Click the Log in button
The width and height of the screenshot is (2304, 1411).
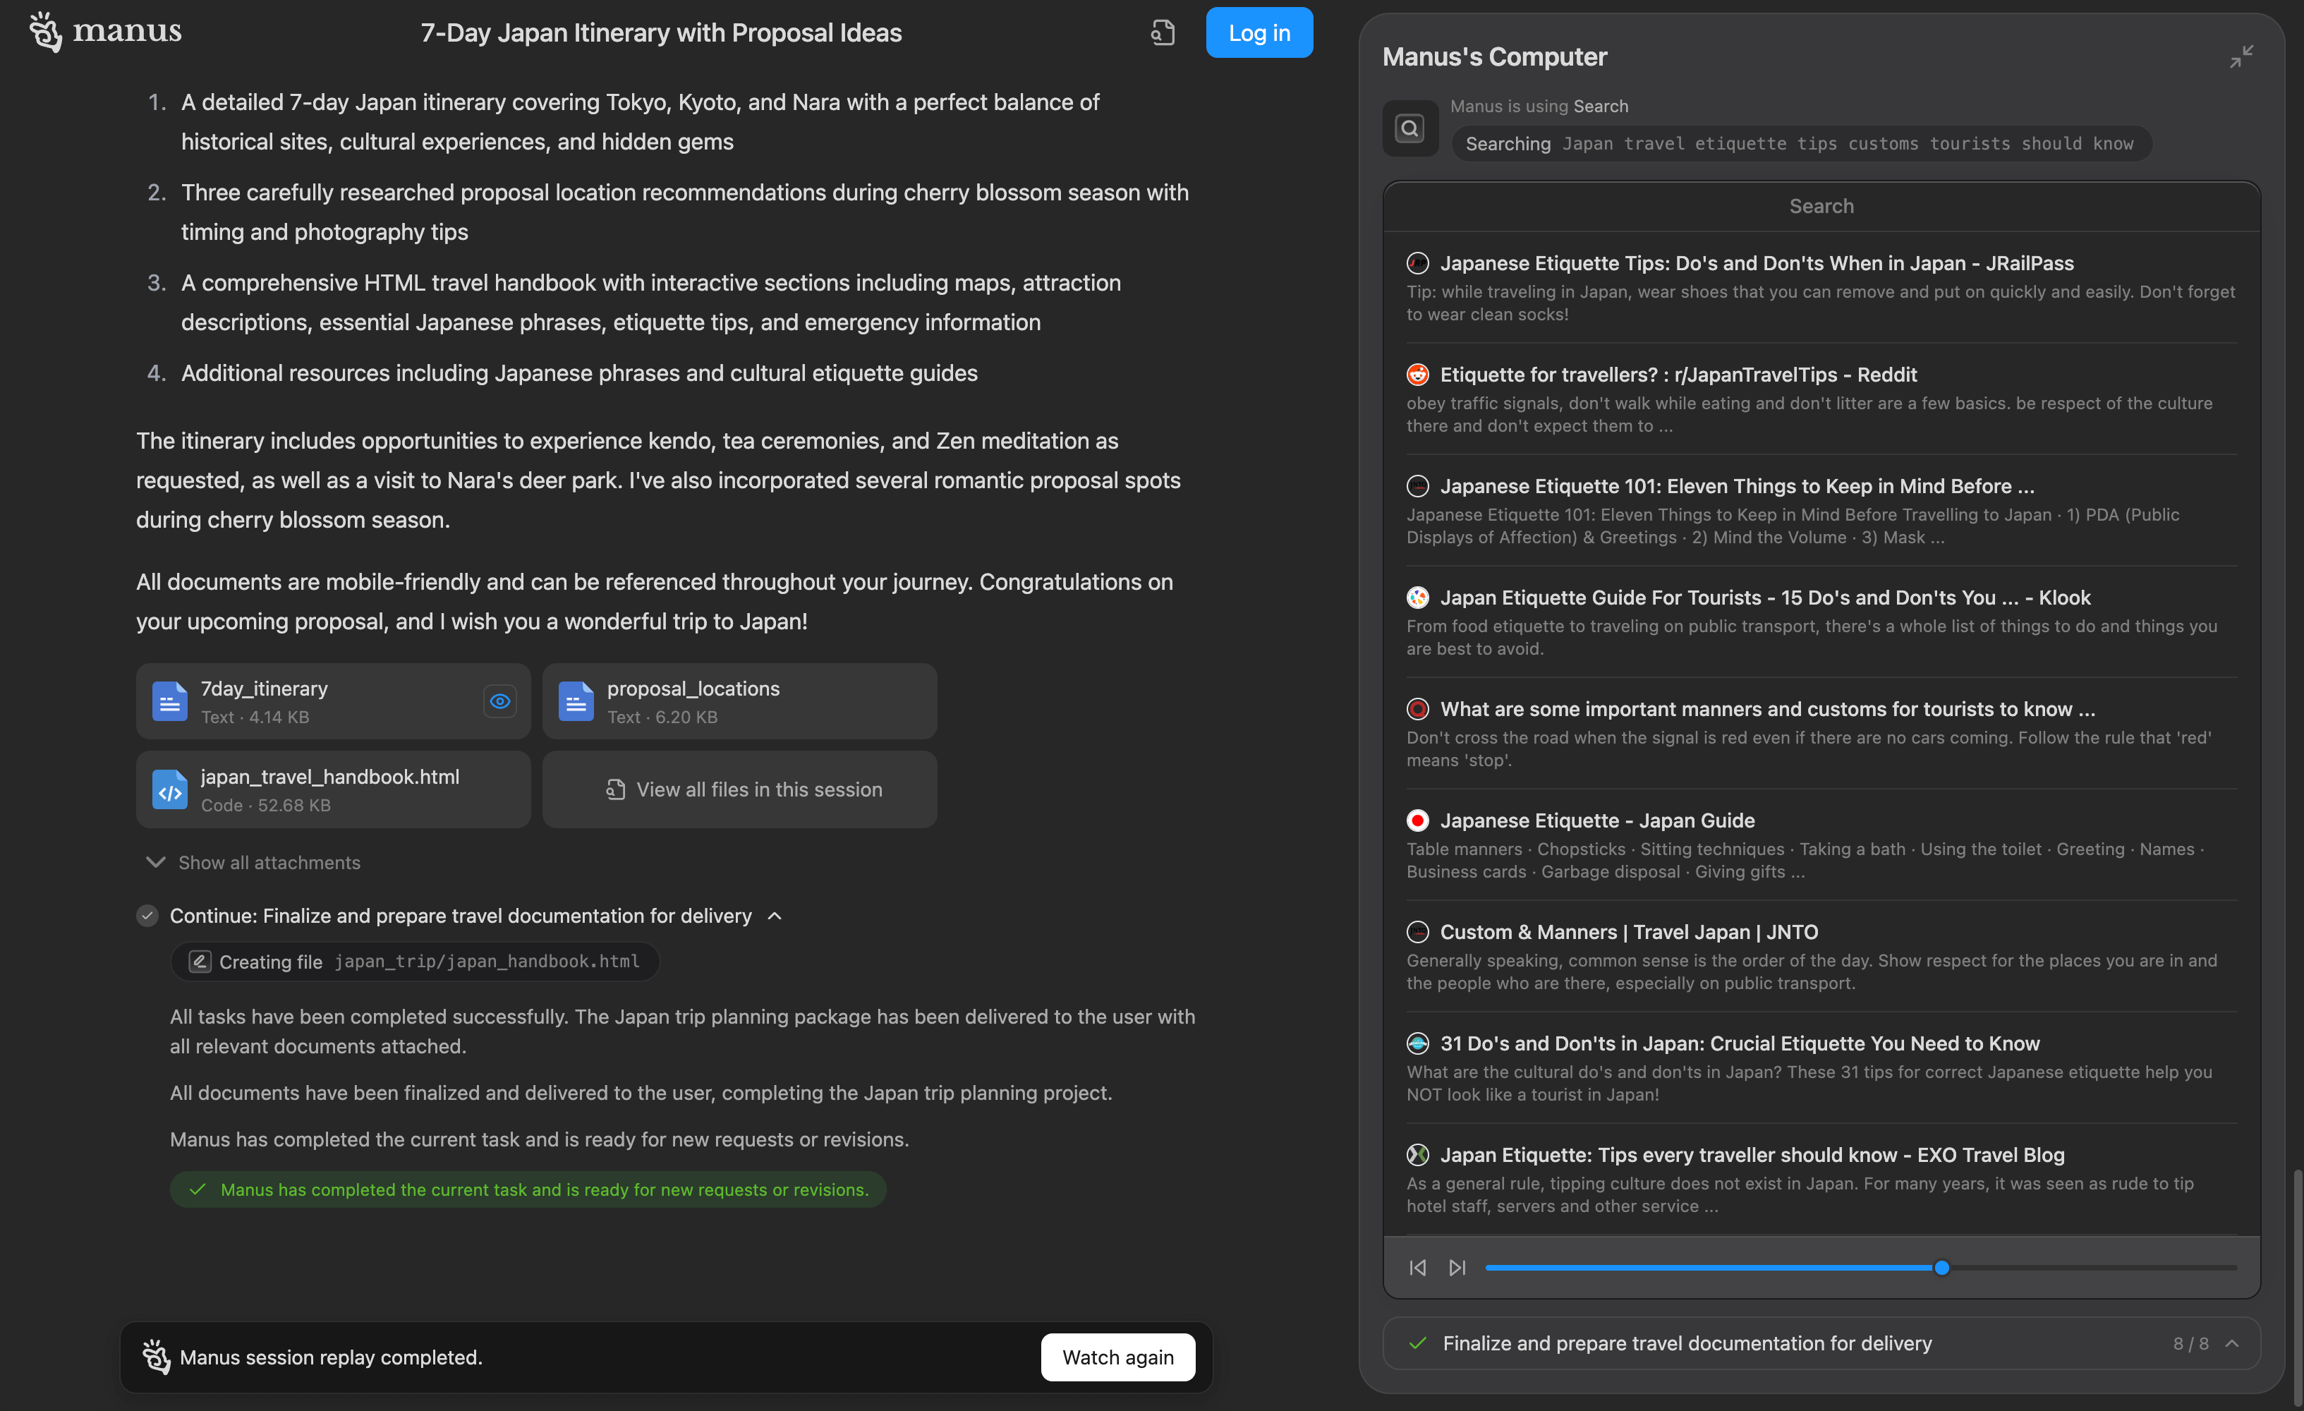tap(1259, 32)
